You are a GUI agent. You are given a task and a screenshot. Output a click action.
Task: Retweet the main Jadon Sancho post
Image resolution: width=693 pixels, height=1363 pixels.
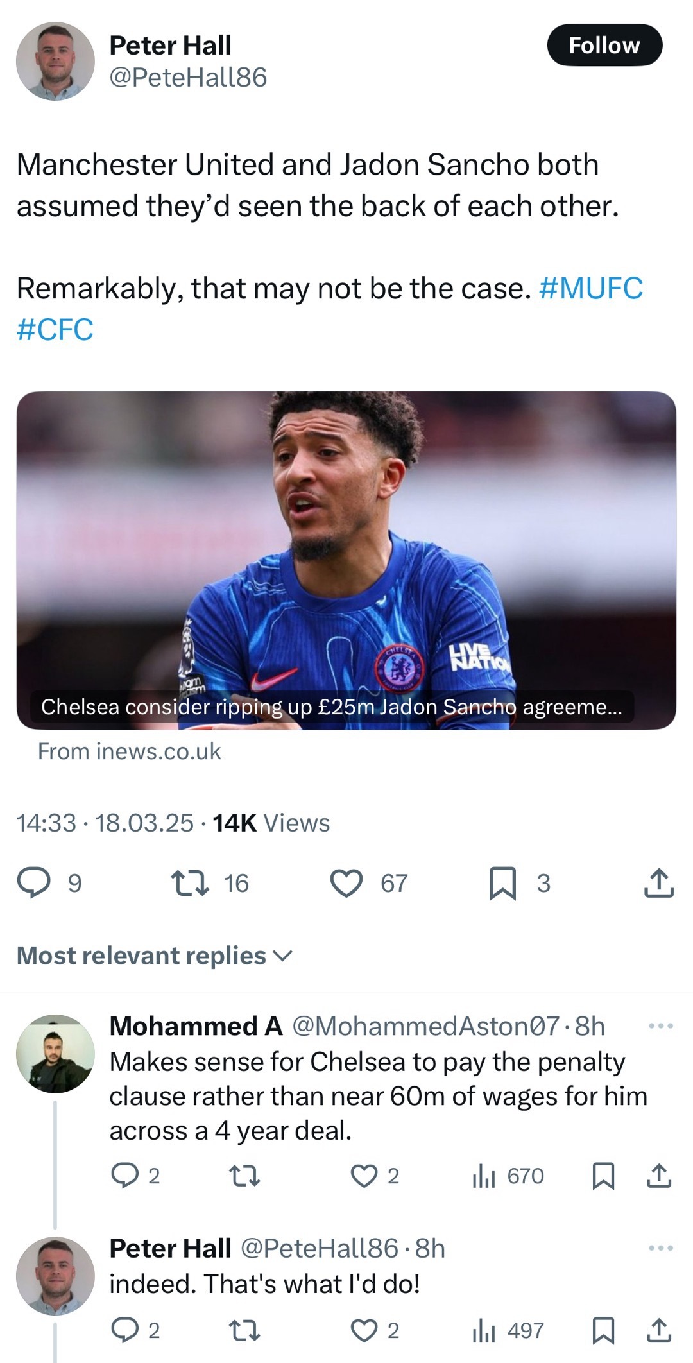point(191,882)
